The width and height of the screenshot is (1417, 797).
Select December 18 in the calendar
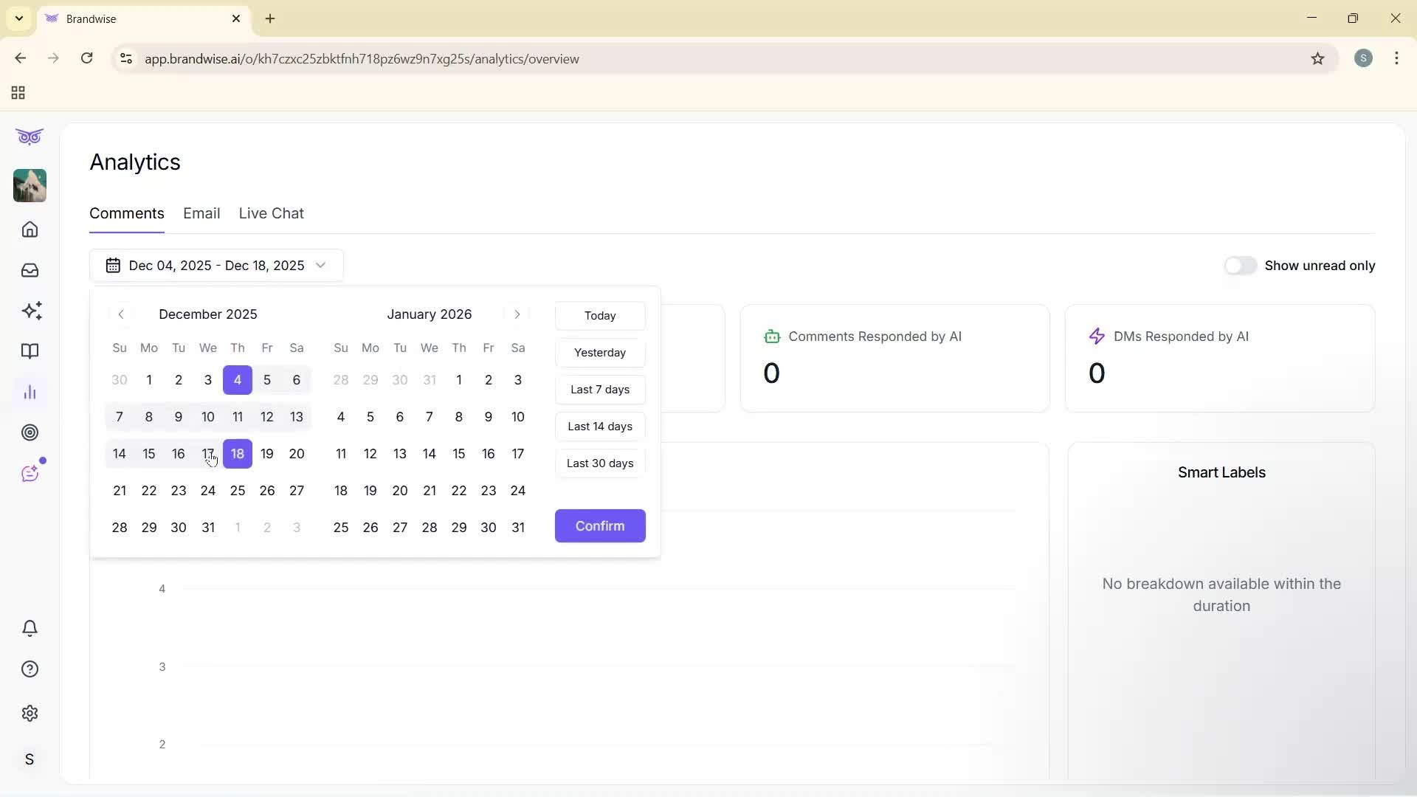237,453
